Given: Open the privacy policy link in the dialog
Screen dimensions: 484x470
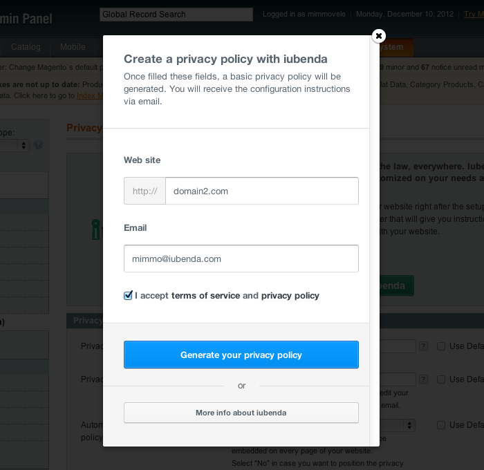Looking at the screenshot, I should click(290, 296).
